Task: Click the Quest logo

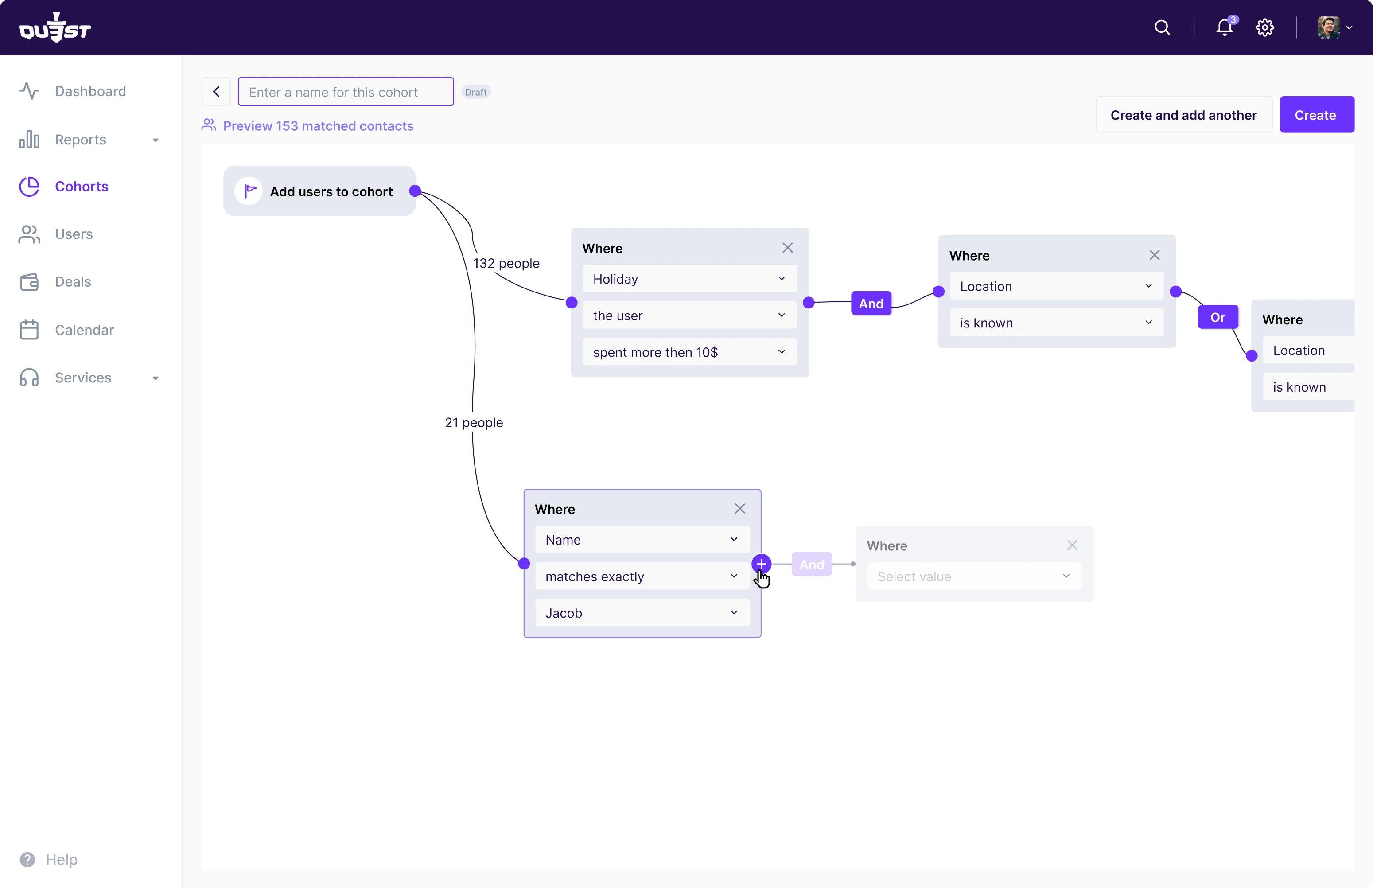Action: (55, 27)
